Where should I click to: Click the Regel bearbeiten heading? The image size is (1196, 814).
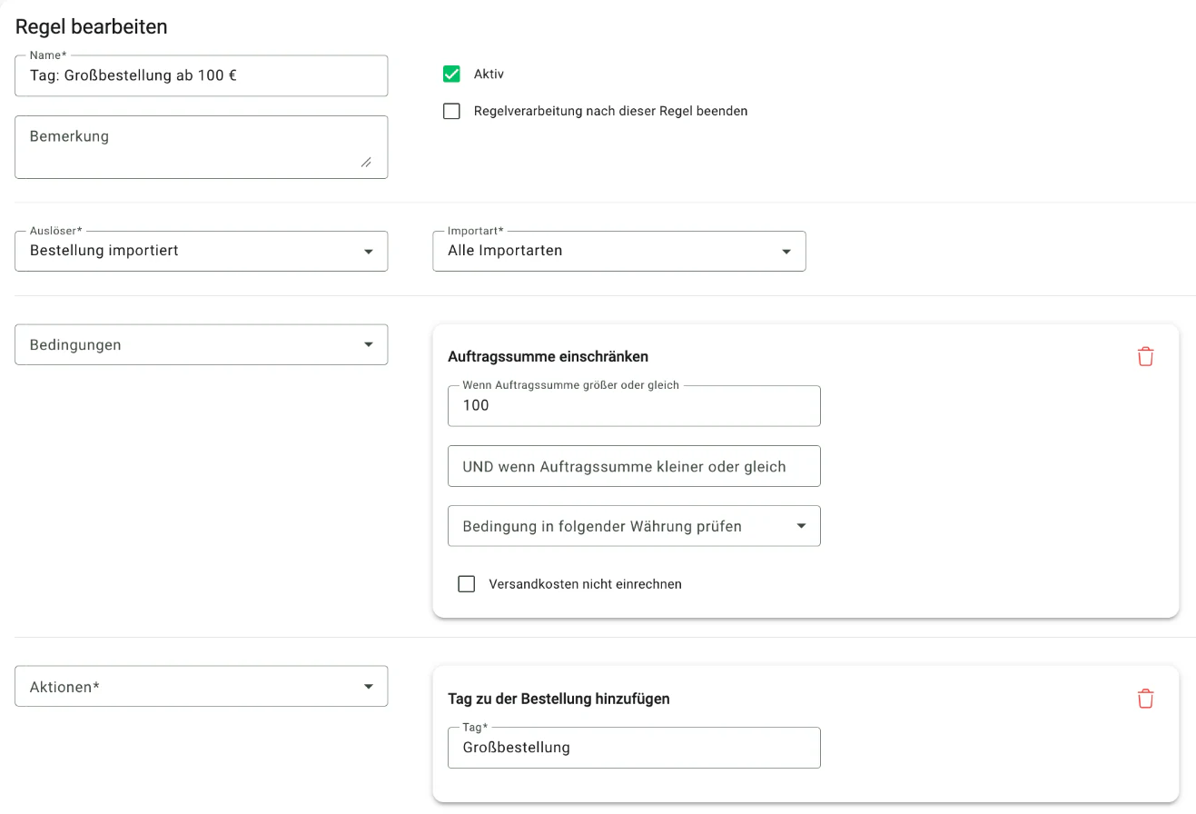(92, 27)
